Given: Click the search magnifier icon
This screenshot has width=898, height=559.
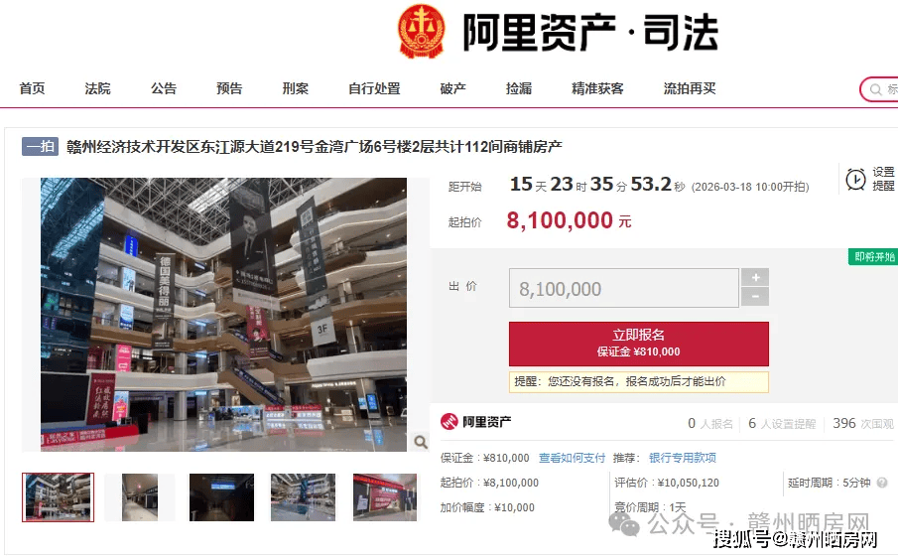Looking at the screenshot, I should click(875, 89).
